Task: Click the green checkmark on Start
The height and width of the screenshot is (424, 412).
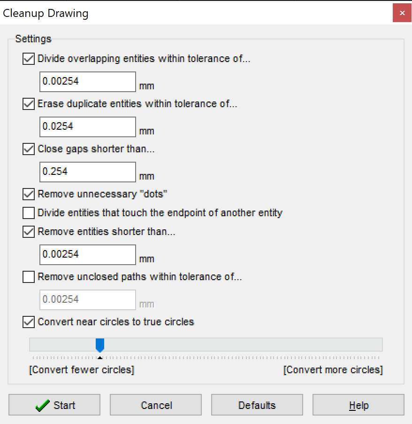Action: tap(43, 406)
